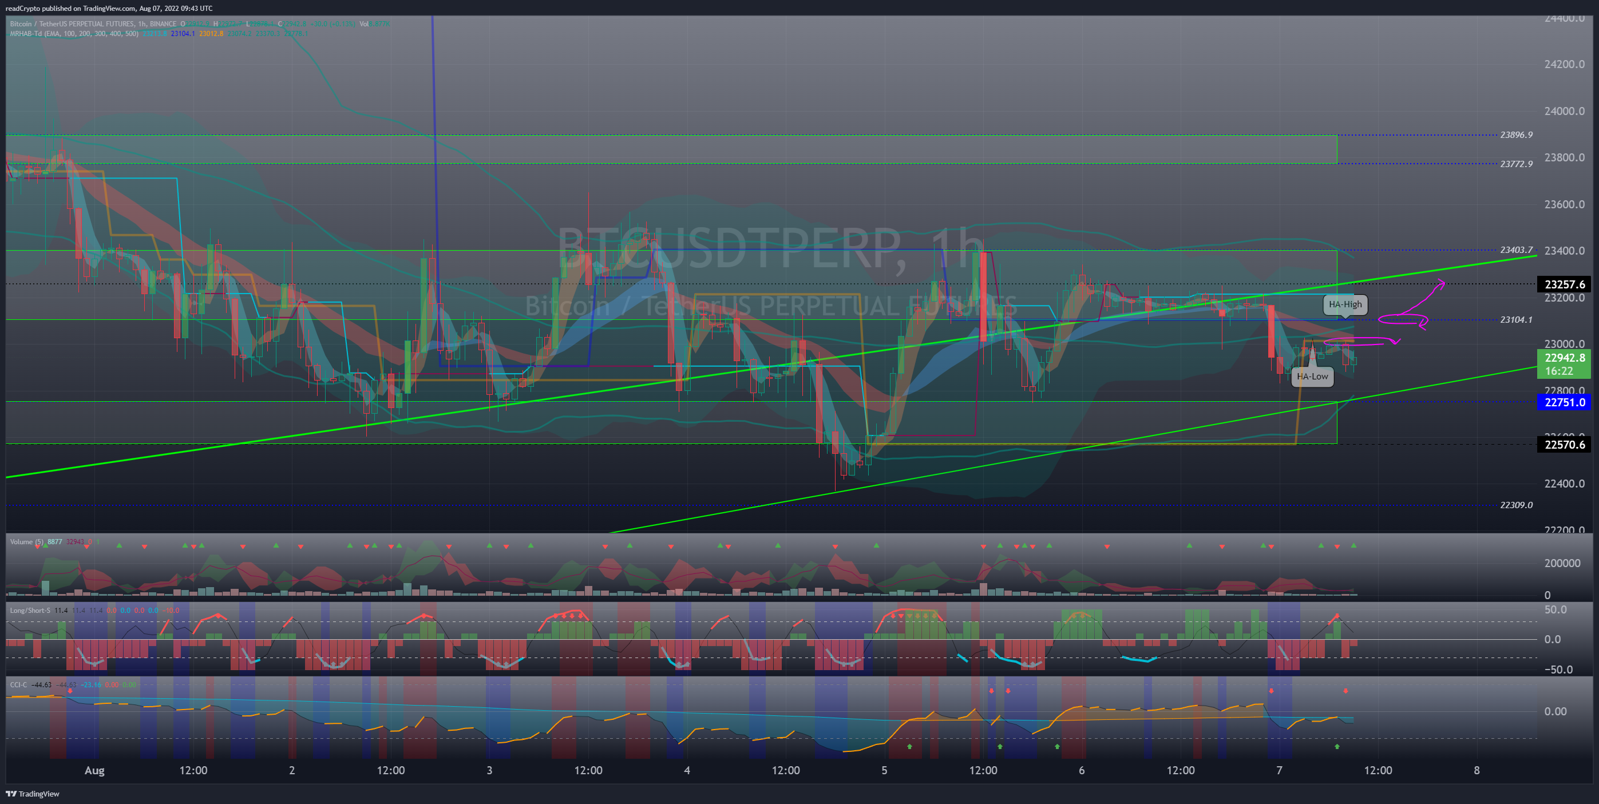
Task: Select the 22309.0 level label
Action: click(x=1516, y=505)
